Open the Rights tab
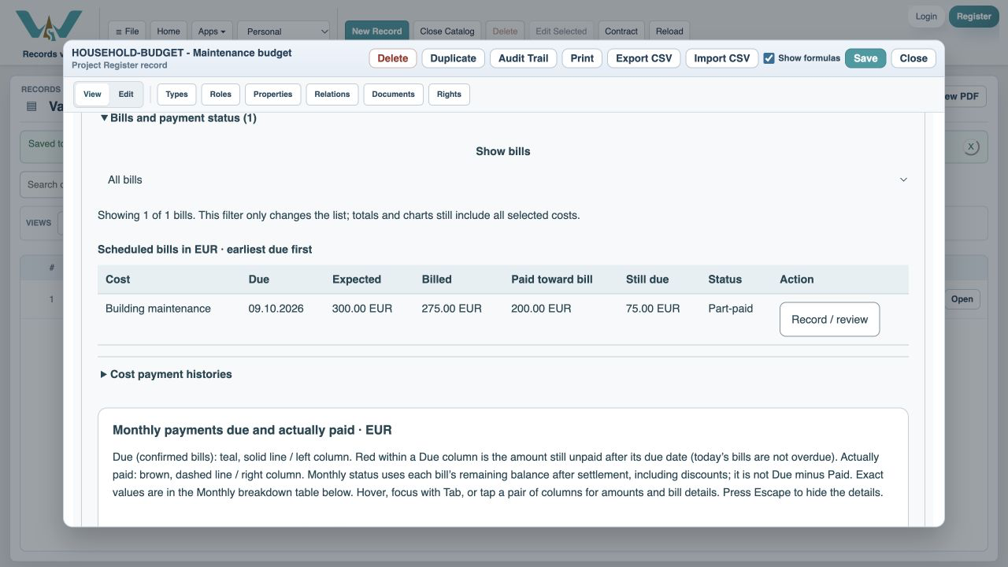This screenshot has height=567, width=1008. point(449,94)
